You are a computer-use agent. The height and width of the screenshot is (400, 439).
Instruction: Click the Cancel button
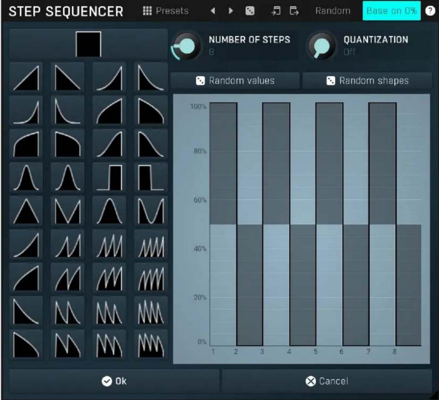click(327, 381)
